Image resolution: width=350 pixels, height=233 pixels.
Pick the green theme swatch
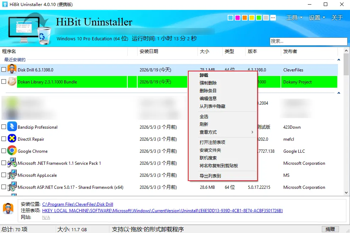(x=259, y=18)
